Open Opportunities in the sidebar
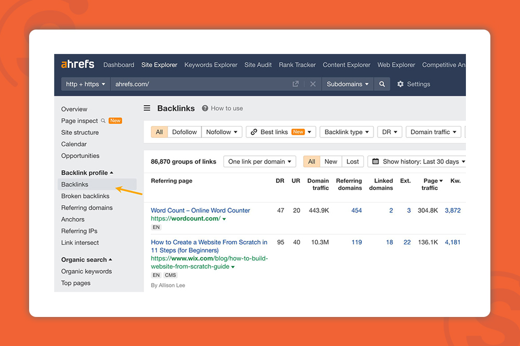This screenshot has height=346, width=520. click(80, 156)
